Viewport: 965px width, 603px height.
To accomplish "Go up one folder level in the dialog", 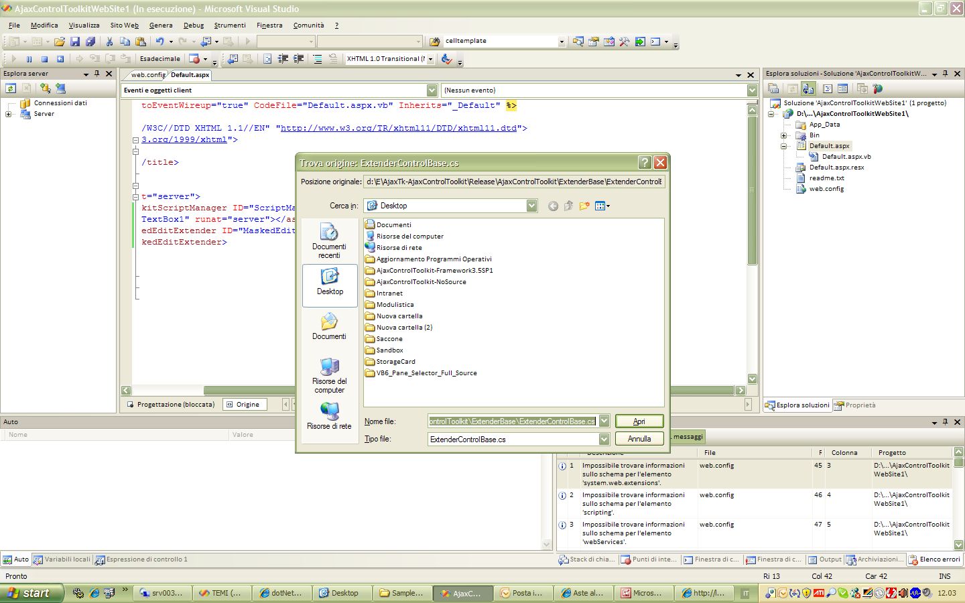I will tap(568, 206).
